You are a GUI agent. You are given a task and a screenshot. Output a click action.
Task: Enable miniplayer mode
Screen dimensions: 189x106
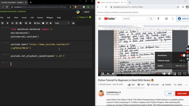pyautogui.click(x=174, y=74)
